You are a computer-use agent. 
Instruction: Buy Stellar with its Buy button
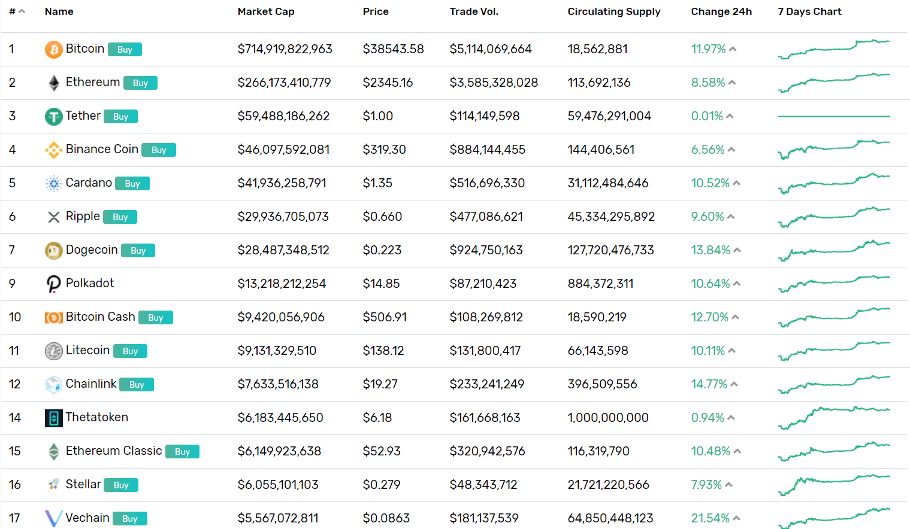pos(121,485)
